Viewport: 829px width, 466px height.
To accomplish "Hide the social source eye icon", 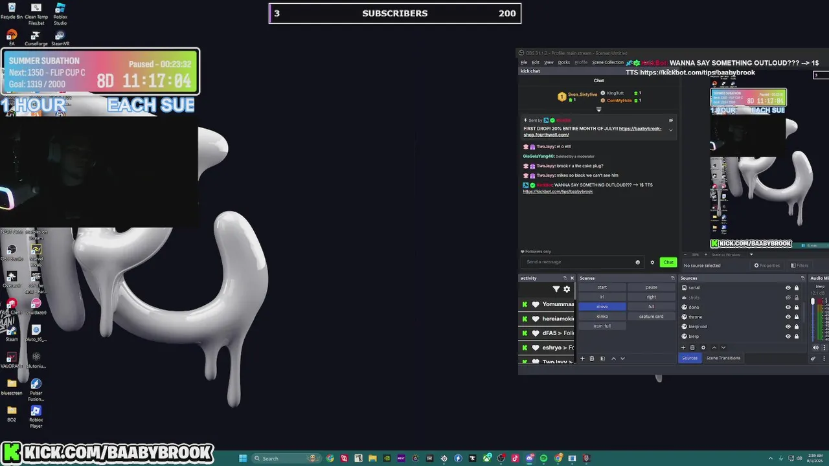I will point(788,287).
